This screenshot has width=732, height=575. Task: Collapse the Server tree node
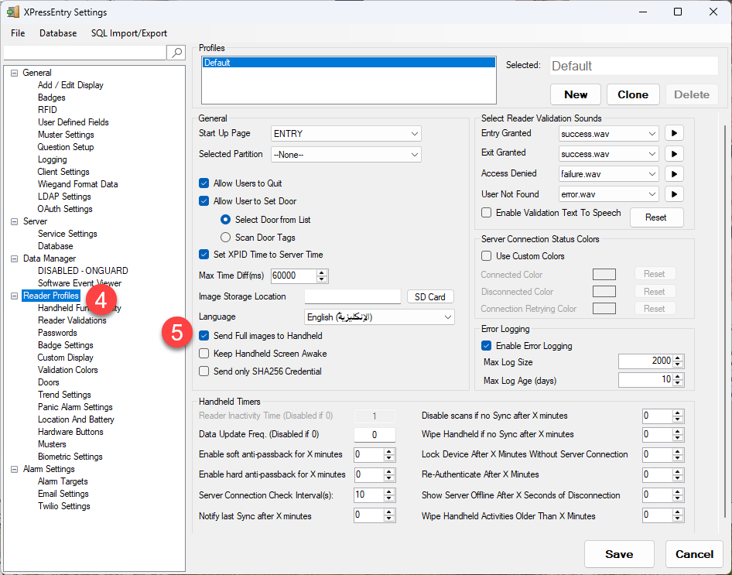click(x=15, y=221)
